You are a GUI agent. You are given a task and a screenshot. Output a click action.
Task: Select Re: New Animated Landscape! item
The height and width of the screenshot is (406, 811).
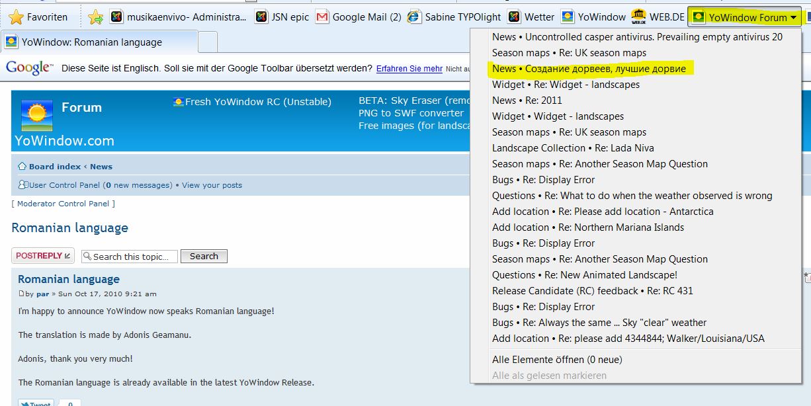pos(585,275)
